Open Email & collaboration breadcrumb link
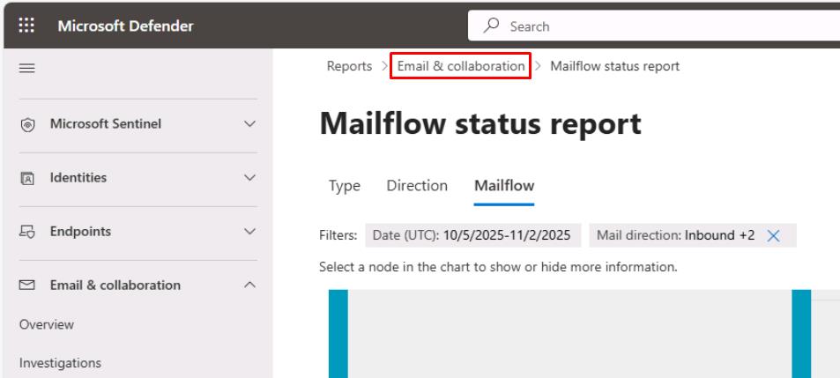Image resolution: width=840 pixels, height=378 pixels. (460, 67)
